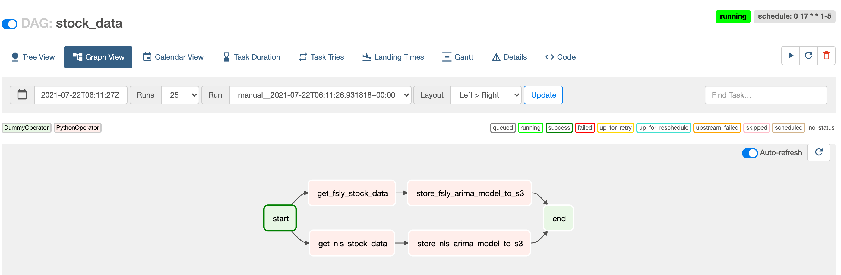This screenshot has height=275, width=841.
Task: Click the success status legend
Action: point(559,127)
